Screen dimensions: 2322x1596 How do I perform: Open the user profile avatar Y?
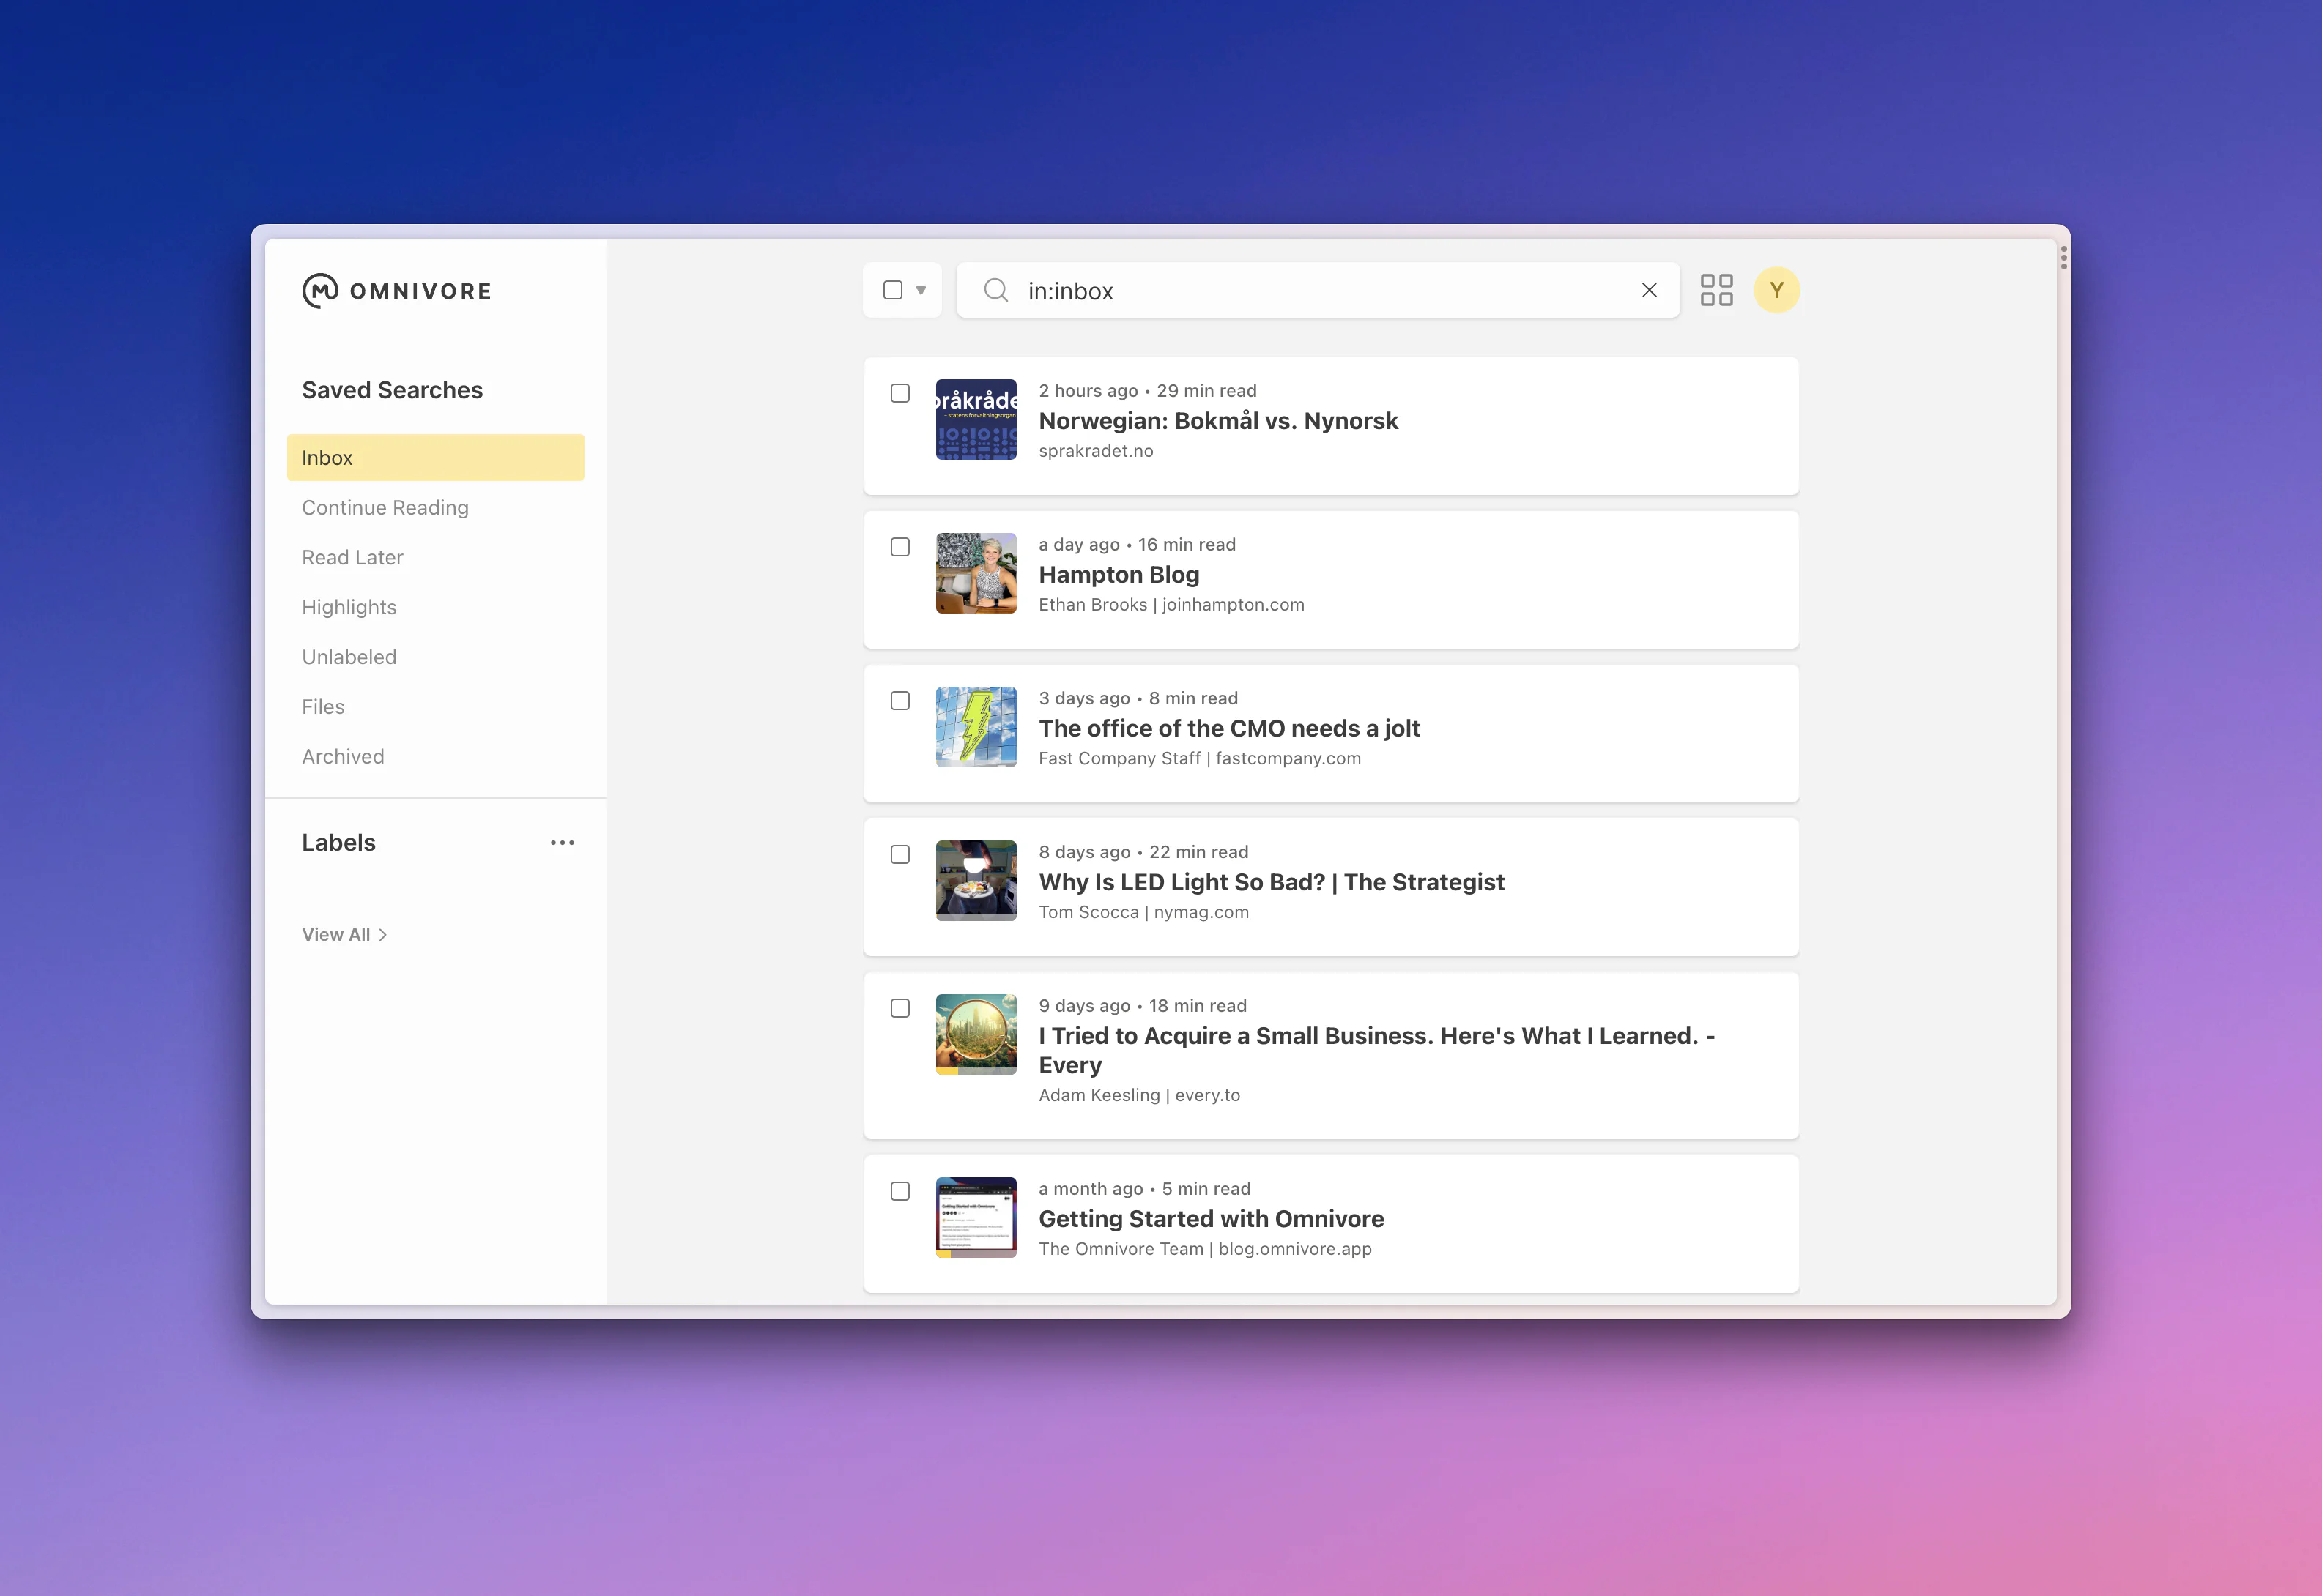[x=1776, y=290]
